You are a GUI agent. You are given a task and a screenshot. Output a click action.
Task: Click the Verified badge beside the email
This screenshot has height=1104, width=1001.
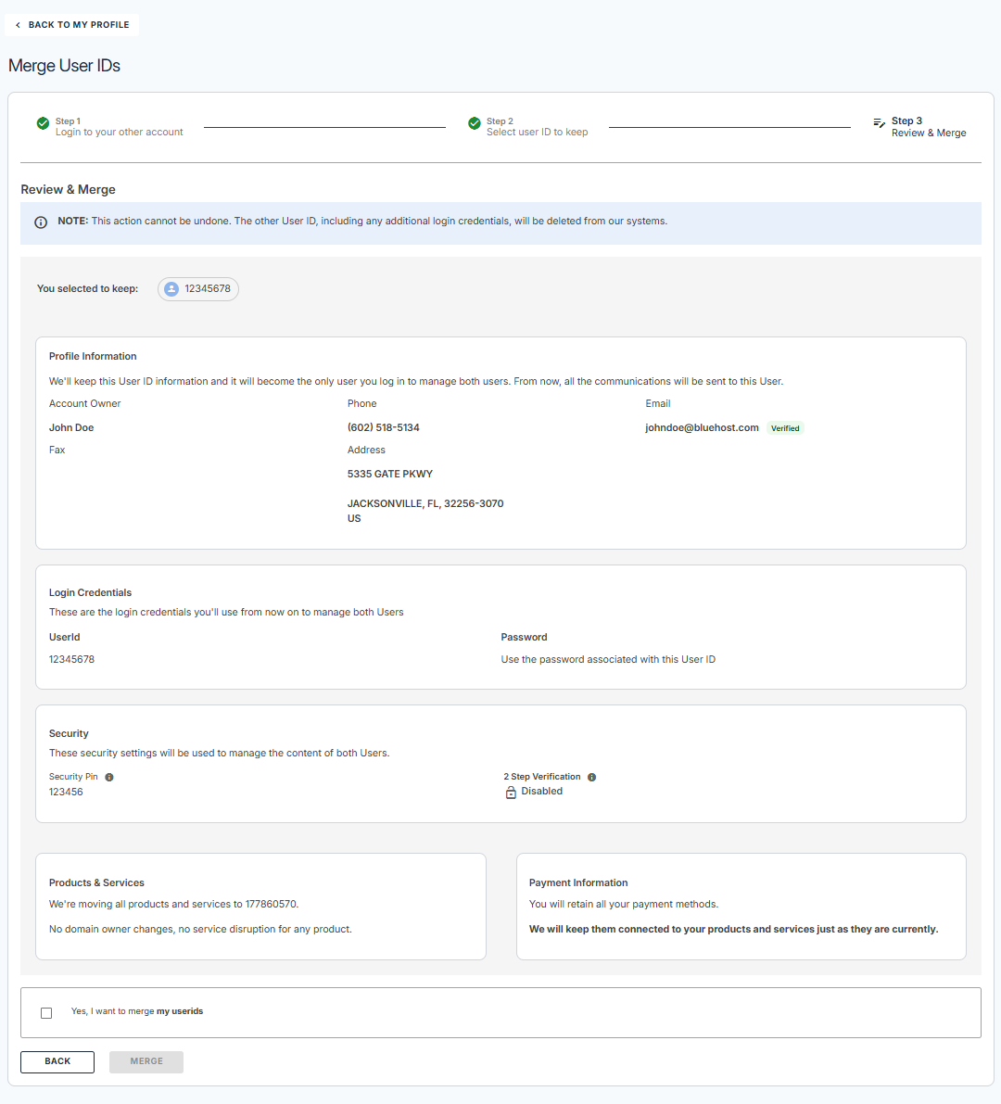[x=785, y=427]
